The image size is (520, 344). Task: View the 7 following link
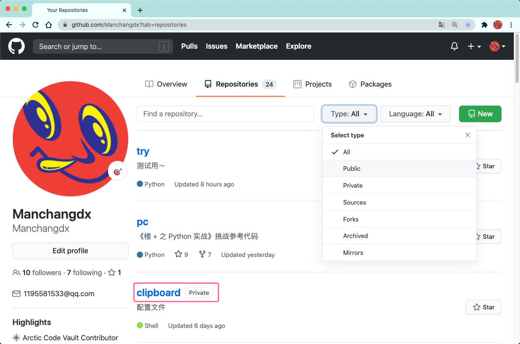pos(84,273)
